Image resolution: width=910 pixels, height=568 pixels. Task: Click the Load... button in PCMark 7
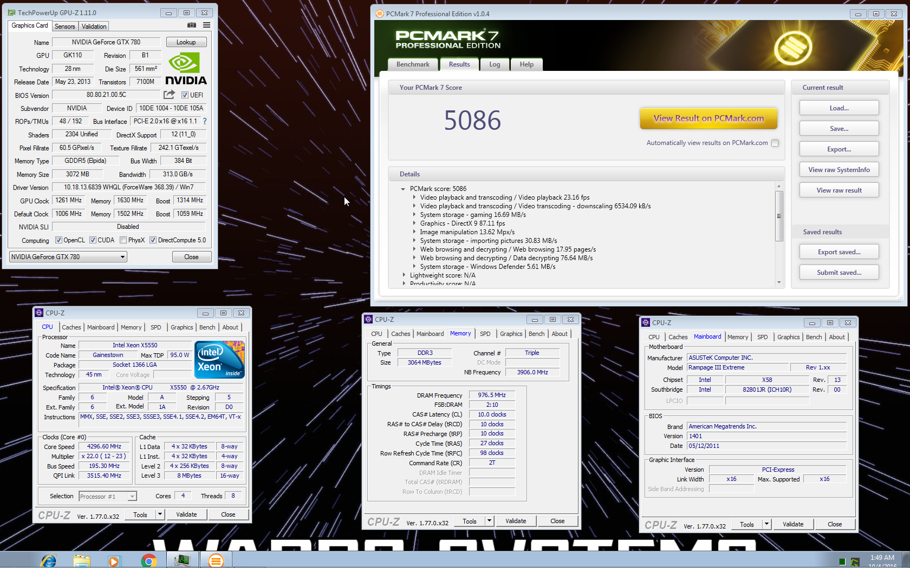pos(839,108)
